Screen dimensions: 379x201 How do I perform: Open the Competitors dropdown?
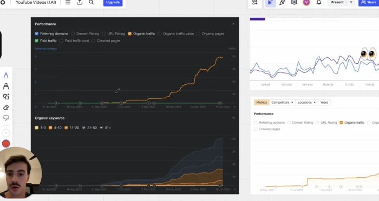pos(282,102)
